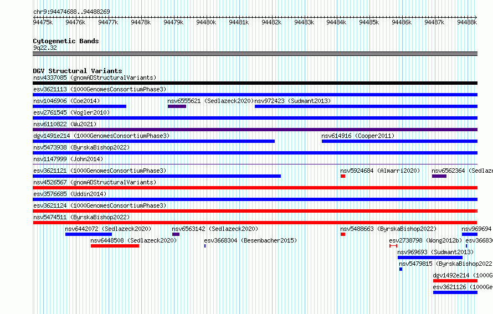Click nsv5924684 (Almarri2020) label
This screenshot has width=493, height=314.
(380, 171)
